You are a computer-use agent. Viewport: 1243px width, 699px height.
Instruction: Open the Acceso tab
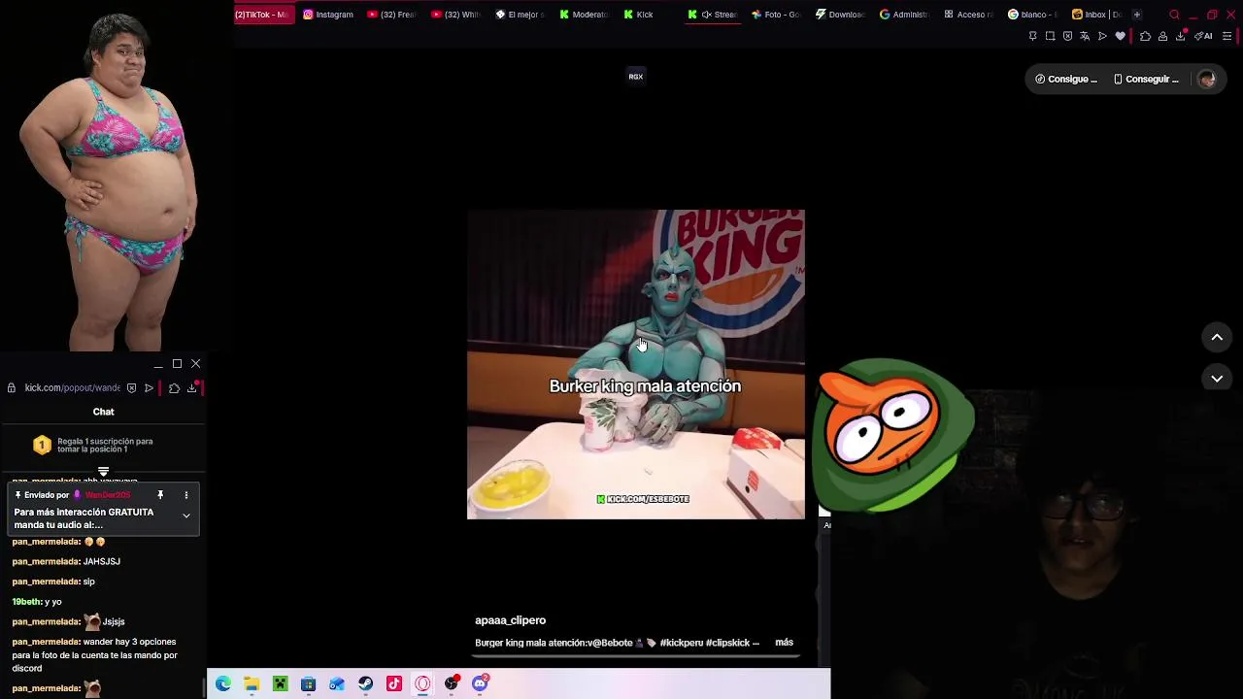point(968,15)
